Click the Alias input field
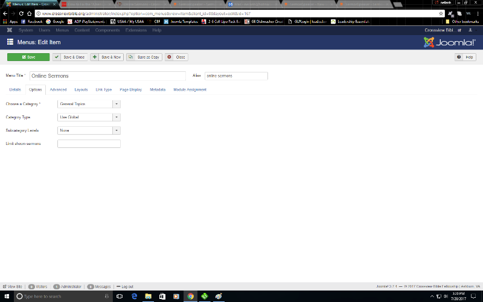 tap(236, 76)
